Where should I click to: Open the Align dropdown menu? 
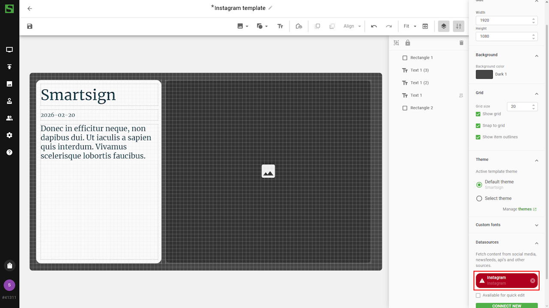tap(352, 27)
